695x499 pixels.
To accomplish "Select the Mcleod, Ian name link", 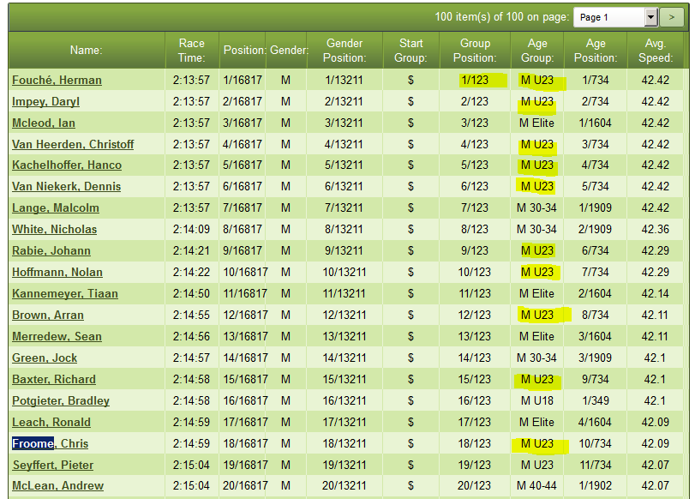I will pyautogui.click(x=44, y=123).
